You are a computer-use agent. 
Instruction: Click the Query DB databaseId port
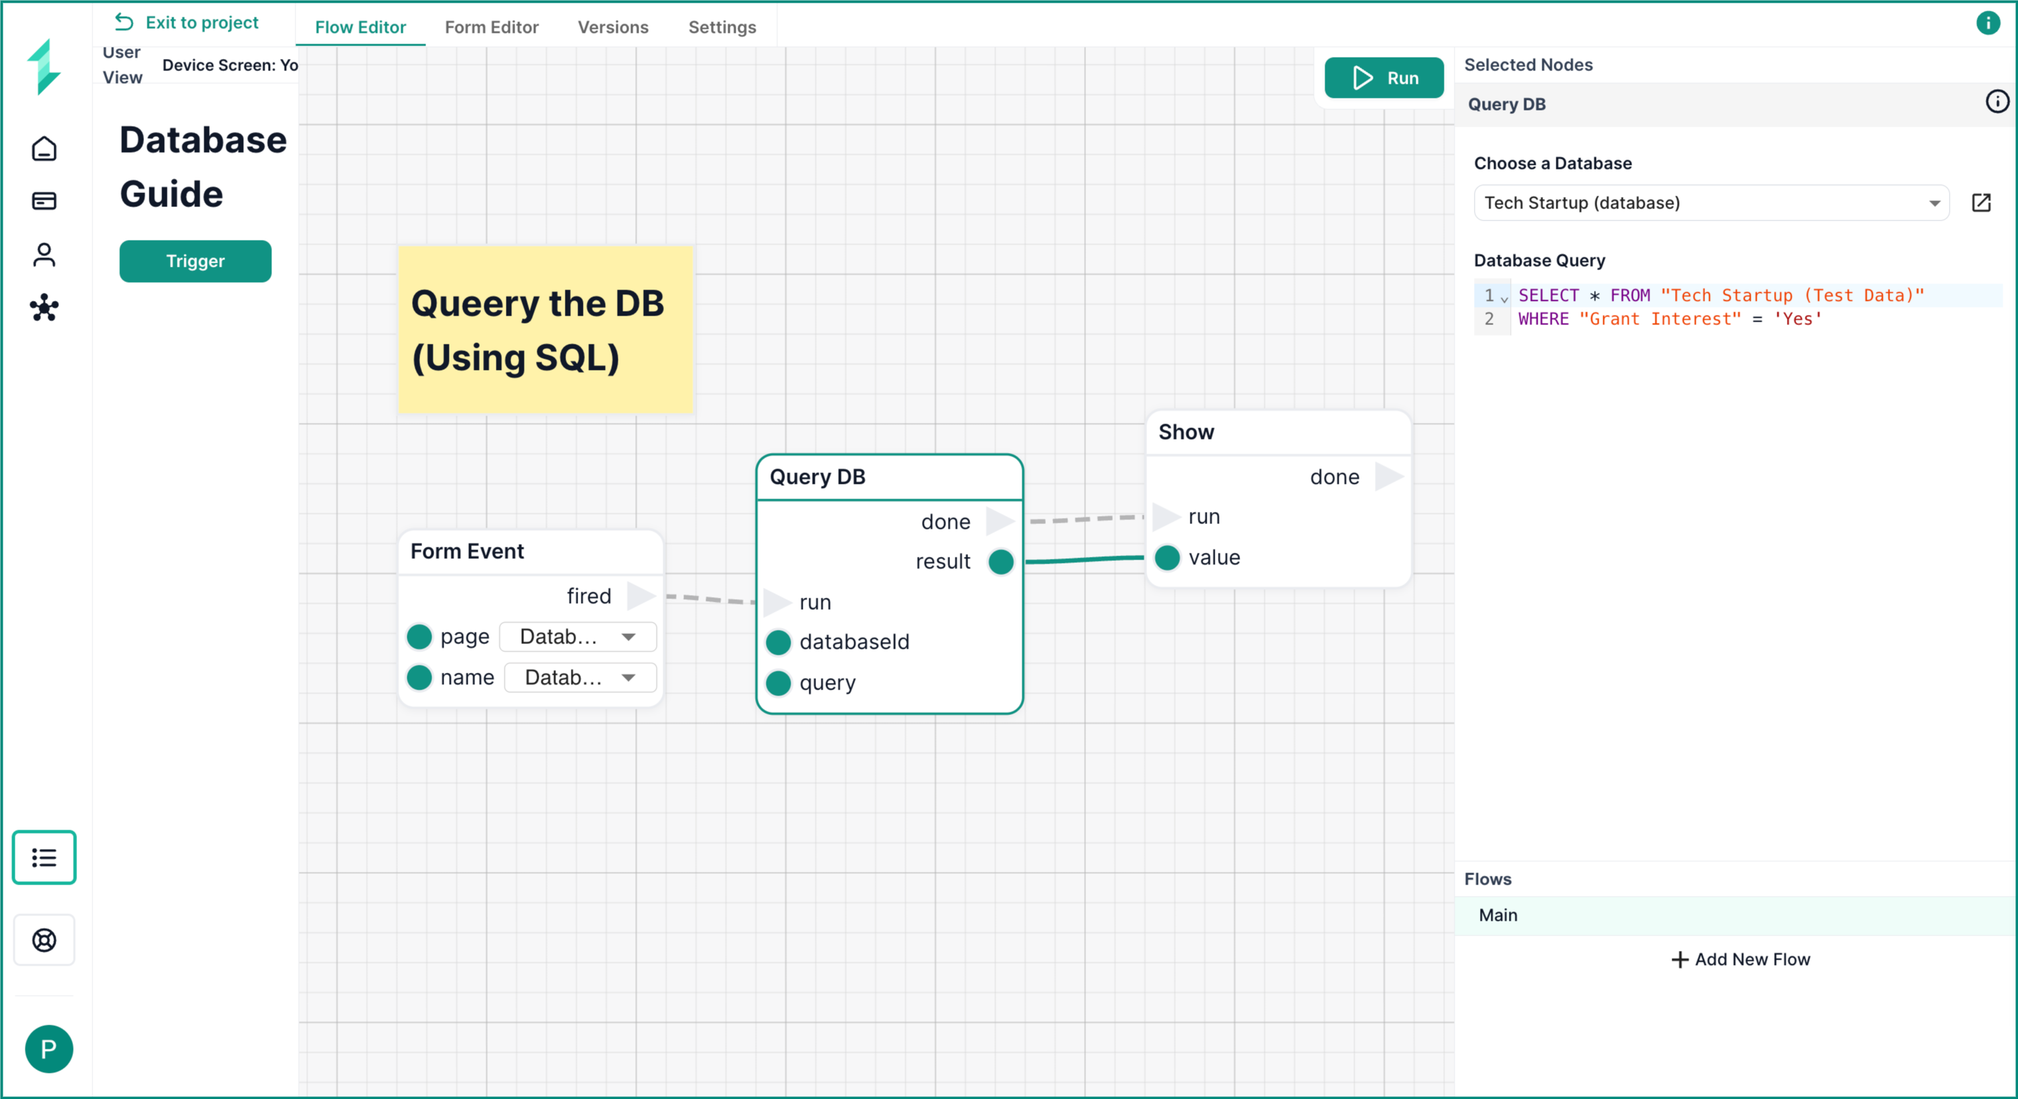(x=778, y=643)
